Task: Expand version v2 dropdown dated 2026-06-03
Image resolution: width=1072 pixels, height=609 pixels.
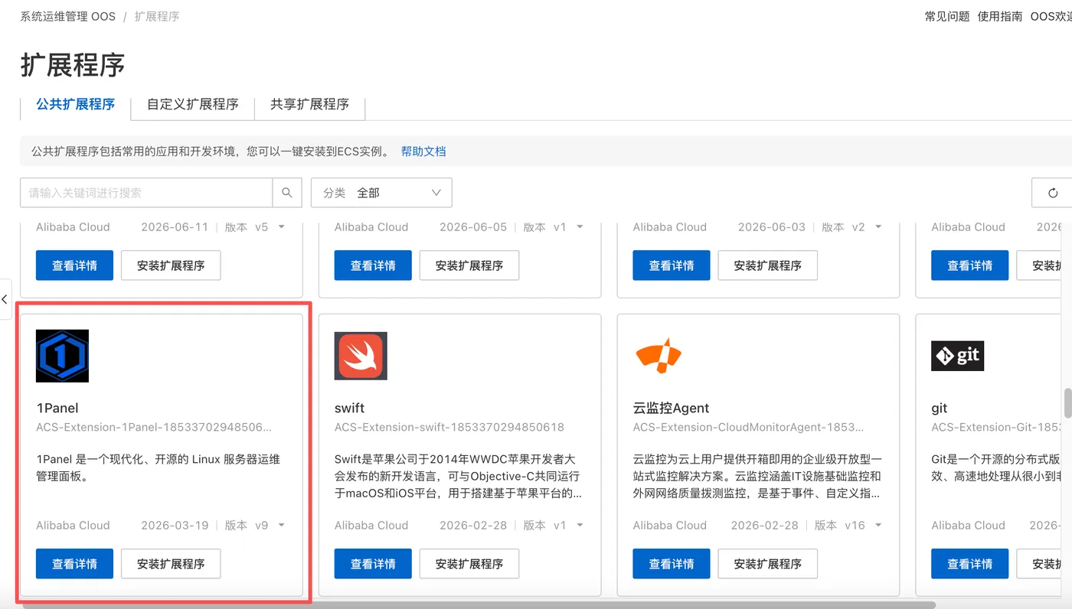Action: coord(878,227)
